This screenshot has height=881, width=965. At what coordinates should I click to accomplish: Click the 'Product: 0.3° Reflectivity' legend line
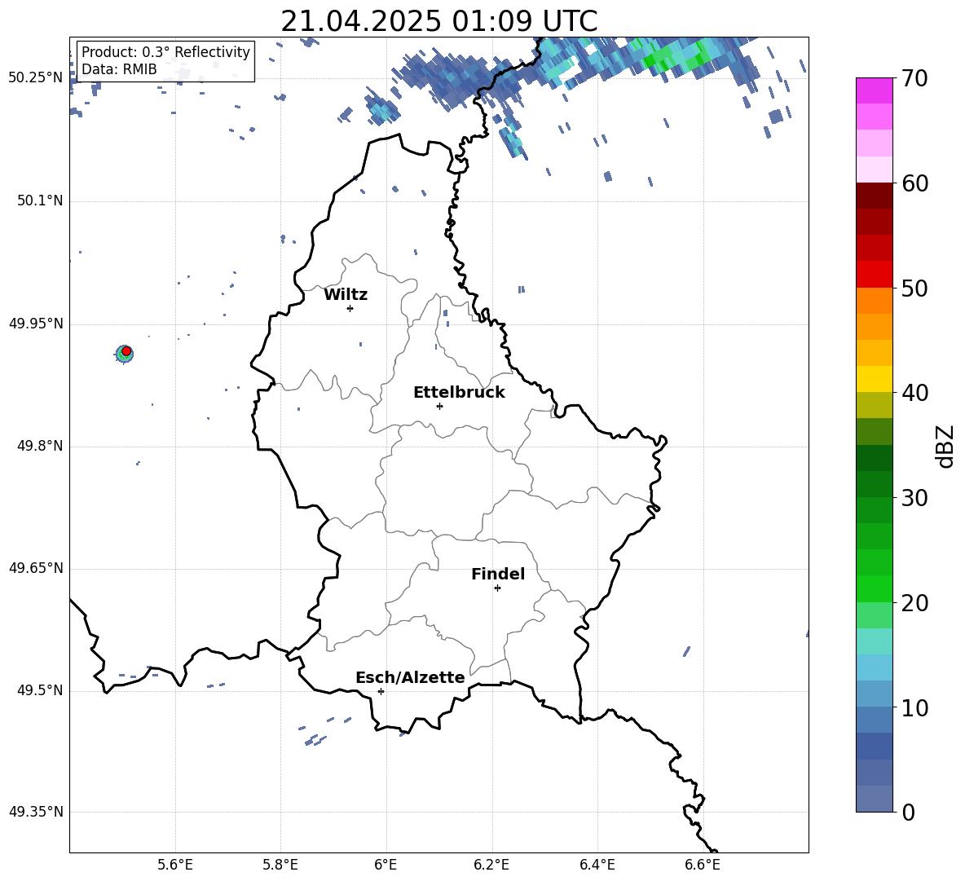click(165, 51)
